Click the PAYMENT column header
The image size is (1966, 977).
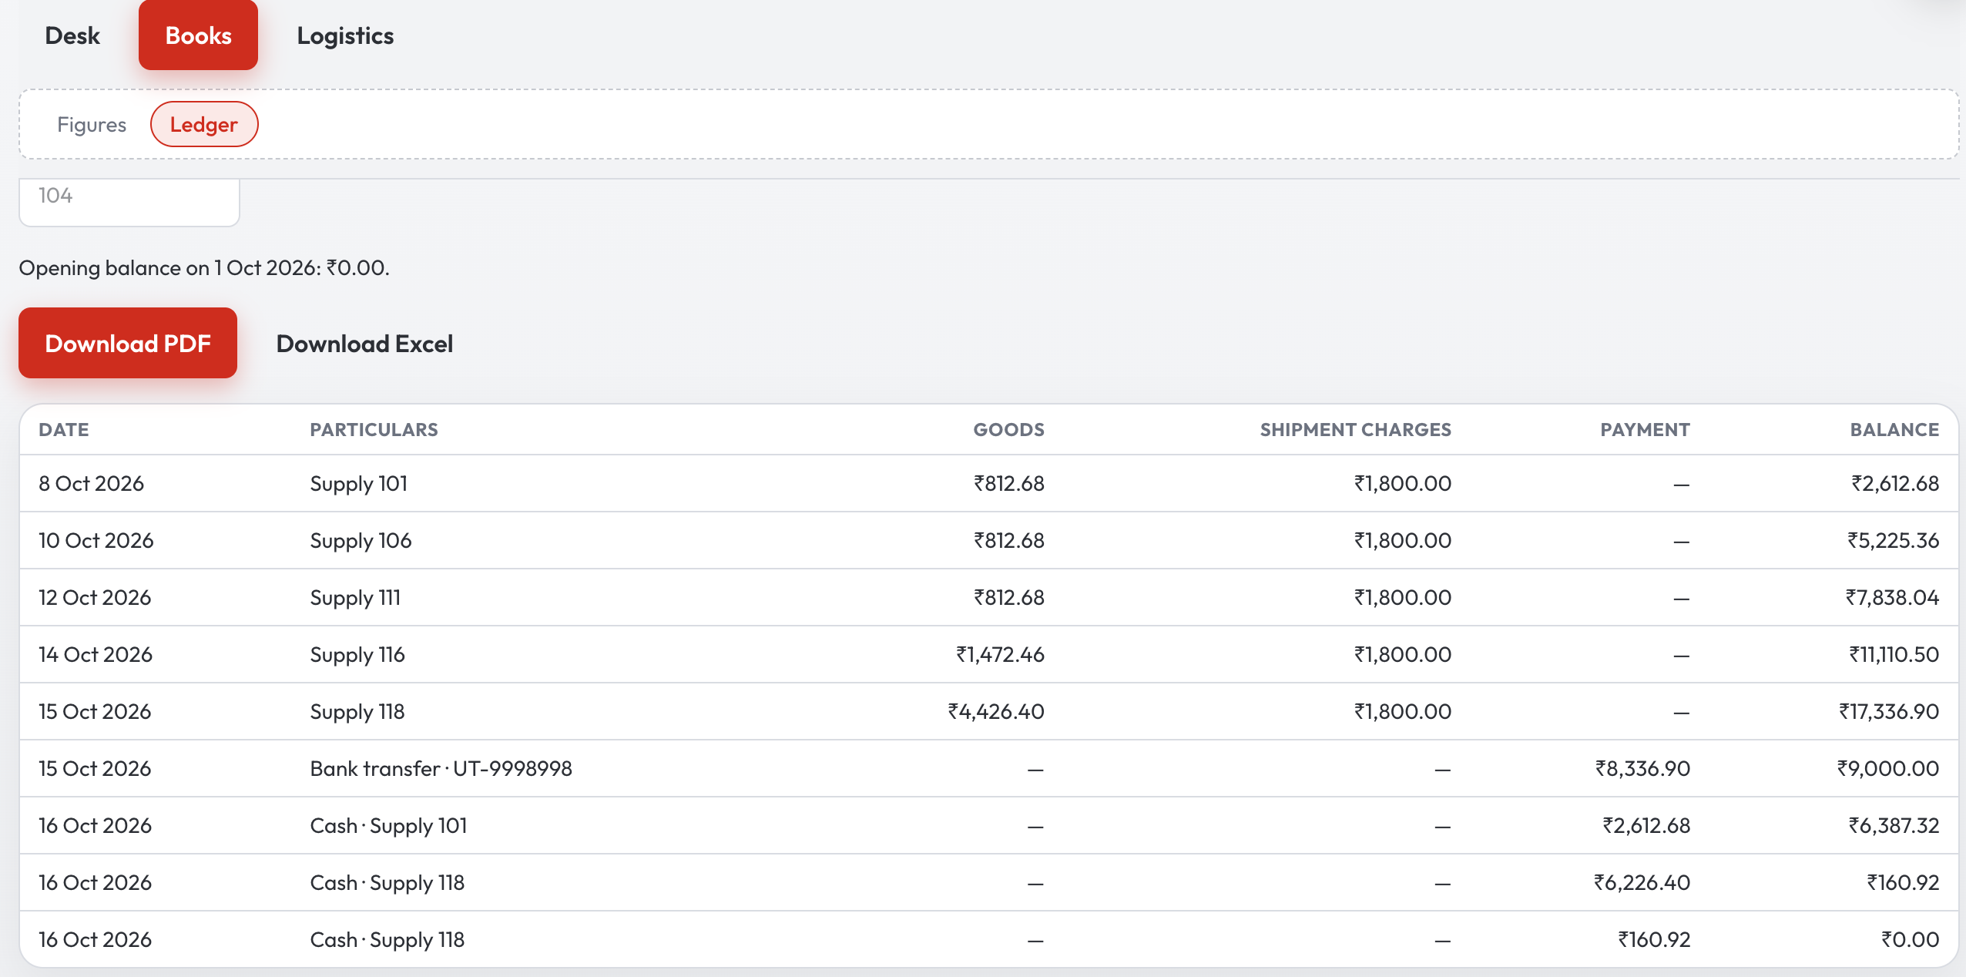click(1645, 429)
